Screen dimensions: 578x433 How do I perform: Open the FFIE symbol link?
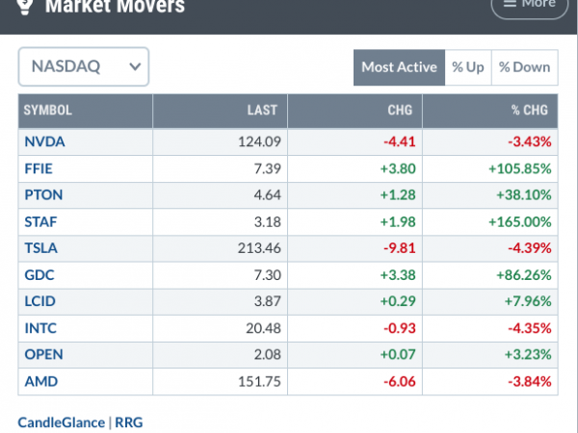[39, 168]
